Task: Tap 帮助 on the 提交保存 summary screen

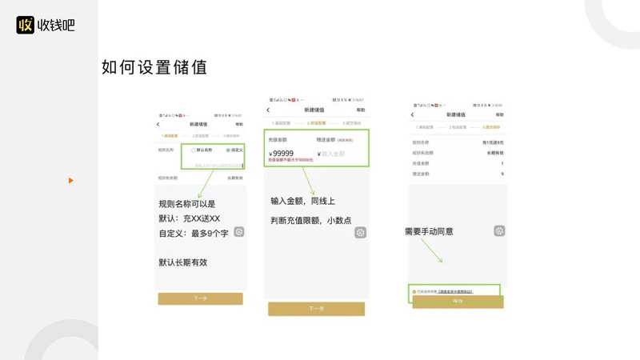Action: click(499, 114)
